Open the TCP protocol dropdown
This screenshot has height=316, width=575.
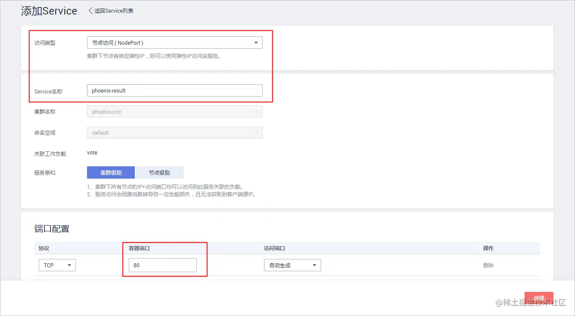[57, 265]
